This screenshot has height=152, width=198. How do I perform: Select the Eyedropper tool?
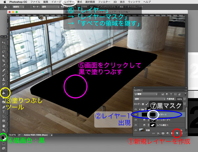coord(4,65)
